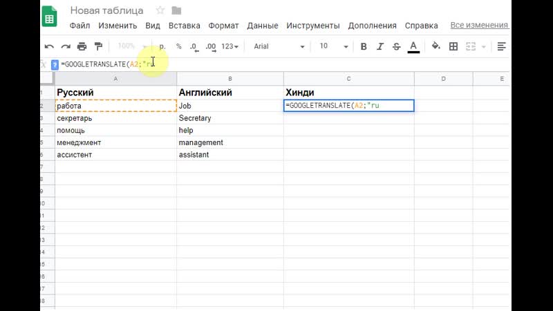553x311 pixels.
Task: Expand the merge cells options arrow
Action: (x=483, y=47)
